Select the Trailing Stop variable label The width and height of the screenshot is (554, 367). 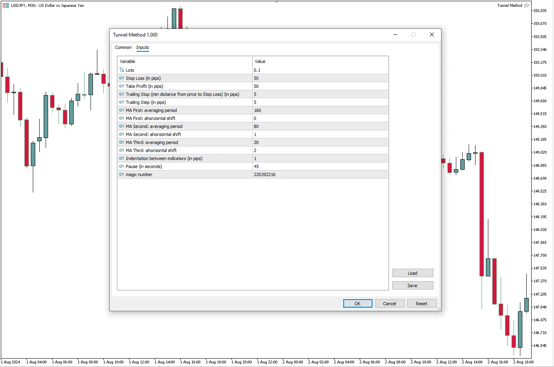[183, 94]
